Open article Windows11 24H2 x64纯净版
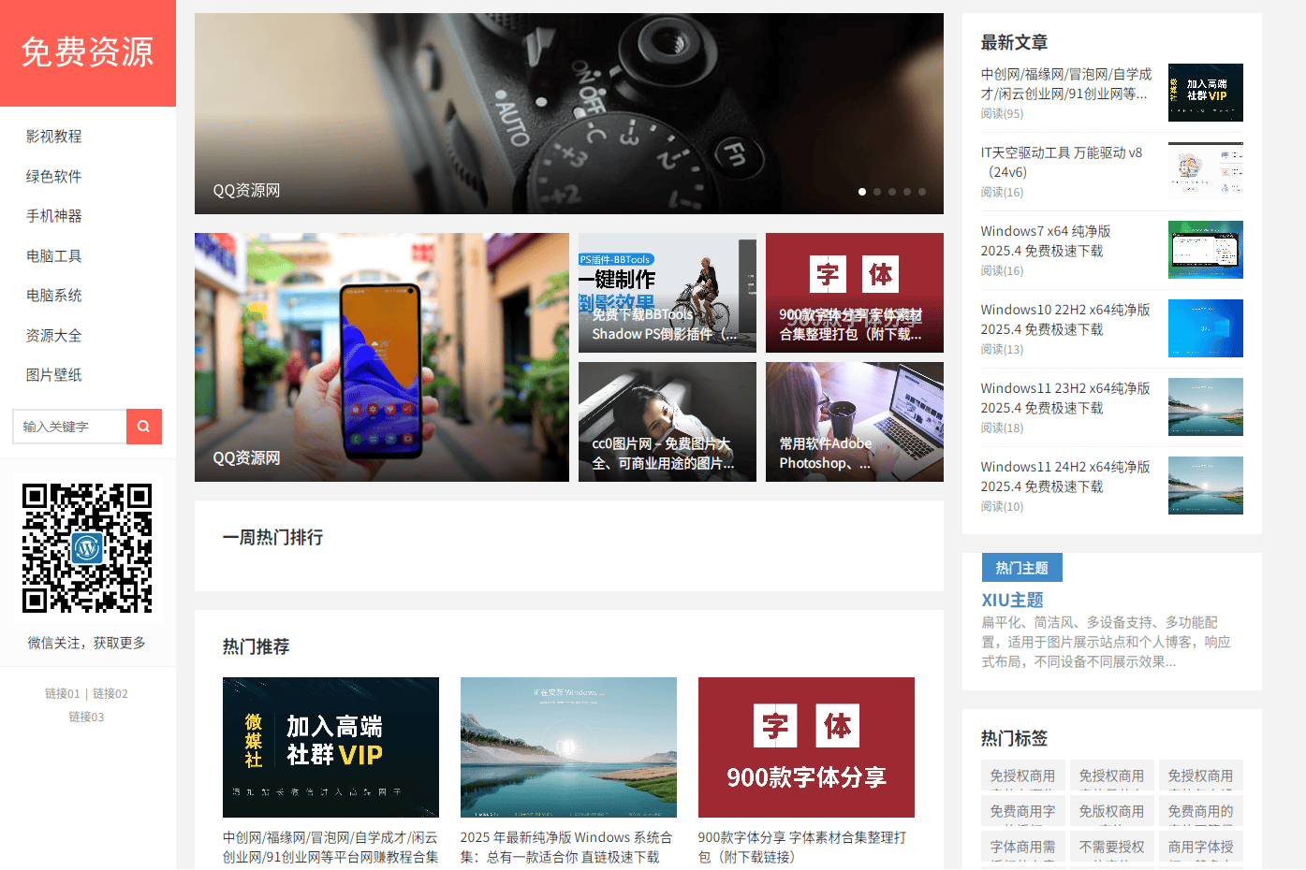 pyautogui.click(x=1065, y=476)
